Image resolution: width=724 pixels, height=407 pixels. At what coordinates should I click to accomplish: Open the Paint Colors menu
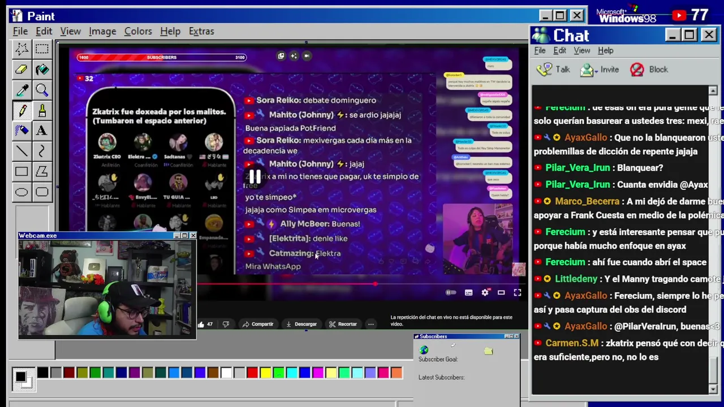point(138,31)
